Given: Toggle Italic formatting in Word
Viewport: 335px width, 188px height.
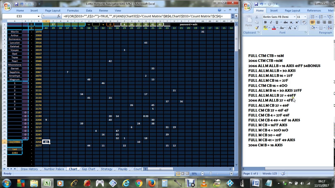Looking at the screenshot, I should 271,22.
